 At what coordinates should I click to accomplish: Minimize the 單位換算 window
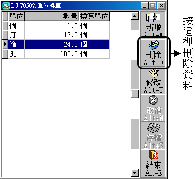145,6
